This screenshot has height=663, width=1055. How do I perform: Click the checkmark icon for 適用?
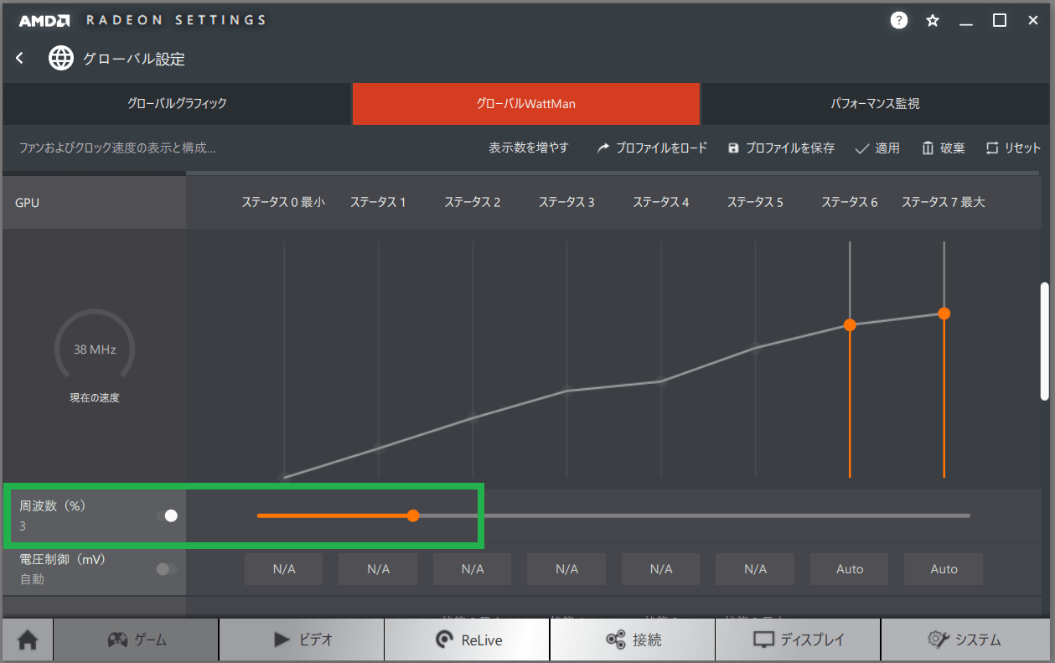(861, 148)
